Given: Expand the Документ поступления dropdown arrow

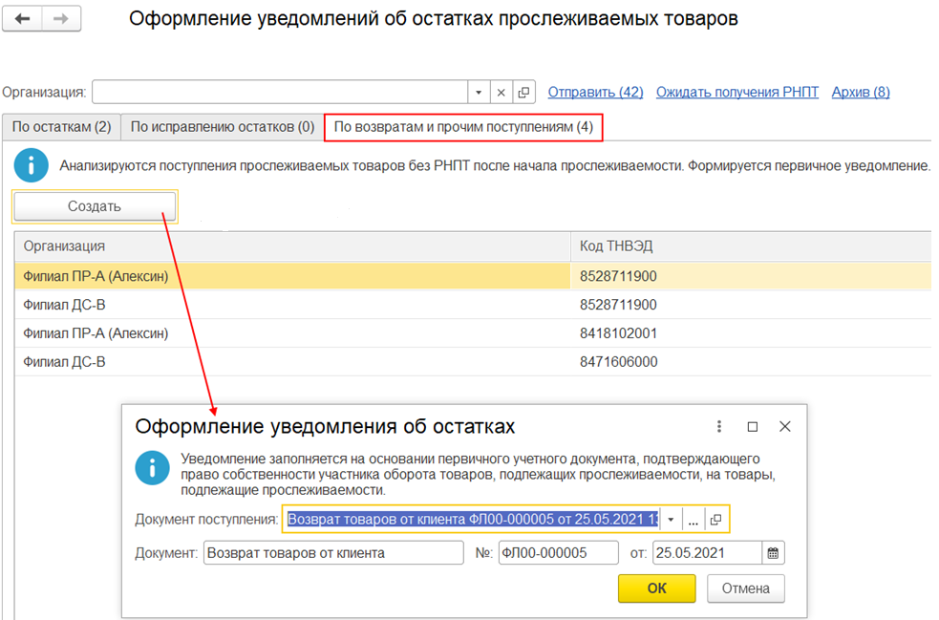Looking at the screenshot, I should pyautogui.click(x=671, y=520).
